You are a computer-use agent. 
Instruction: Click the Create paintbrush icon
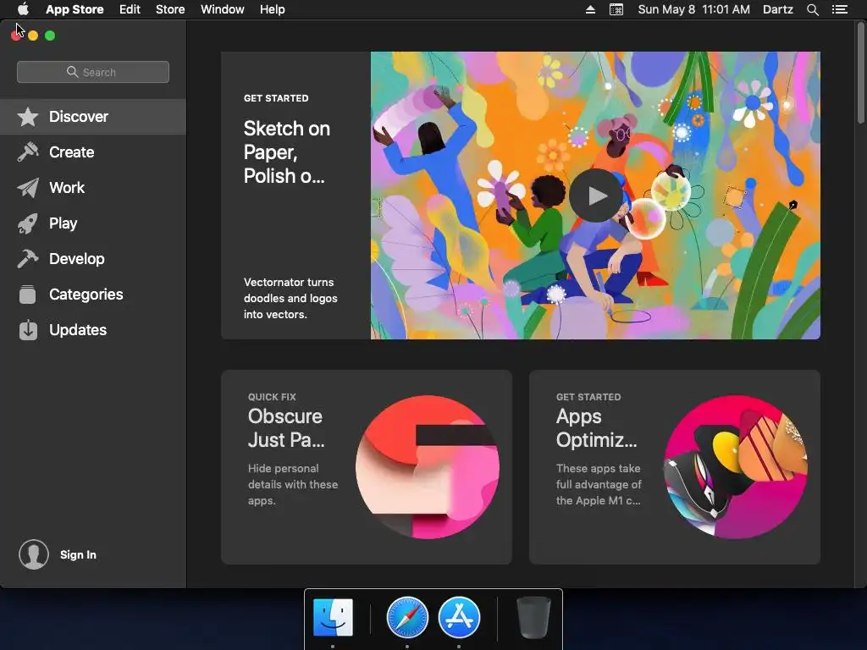pyautogui.click(x=28, y=152)
